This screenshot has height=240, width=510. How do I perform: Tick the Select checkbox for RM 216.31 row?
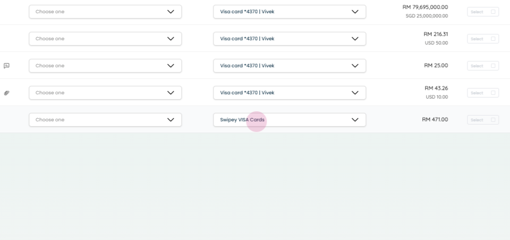coord(493,39)
